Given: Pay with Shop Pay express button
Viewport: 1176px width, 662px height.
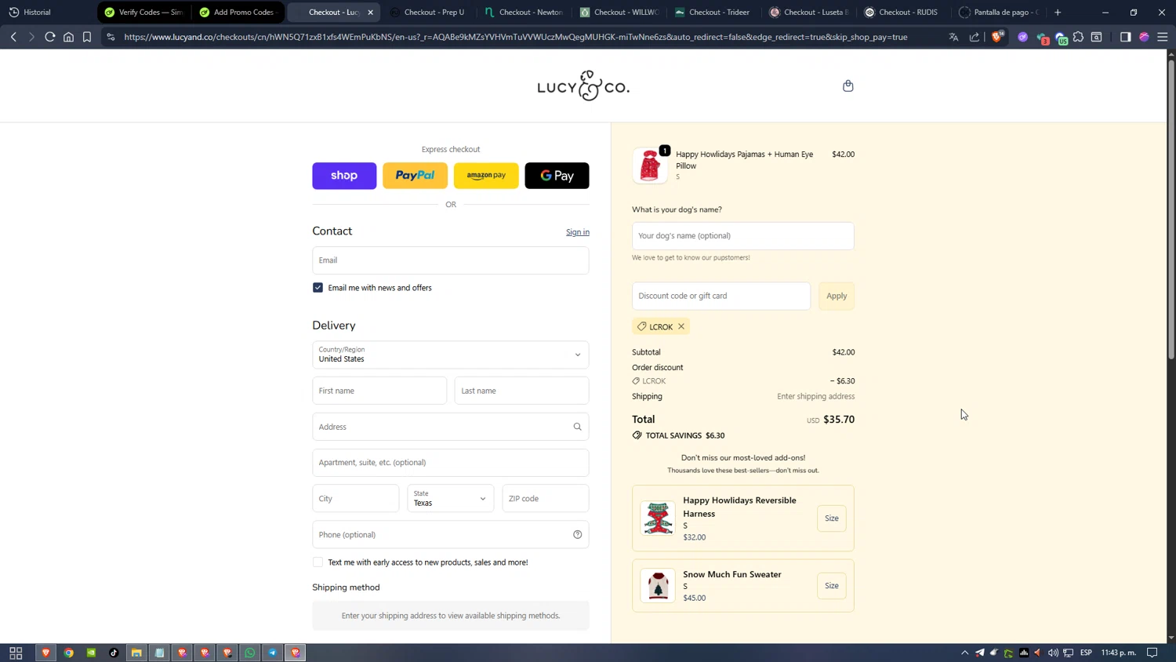Looking at the screenshot, I should (344, 176).
